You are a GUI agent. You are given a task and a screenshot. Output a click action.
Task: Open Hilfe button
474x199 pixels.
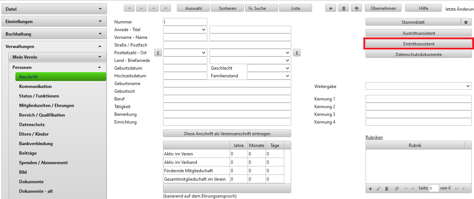(x=423, y=8)
